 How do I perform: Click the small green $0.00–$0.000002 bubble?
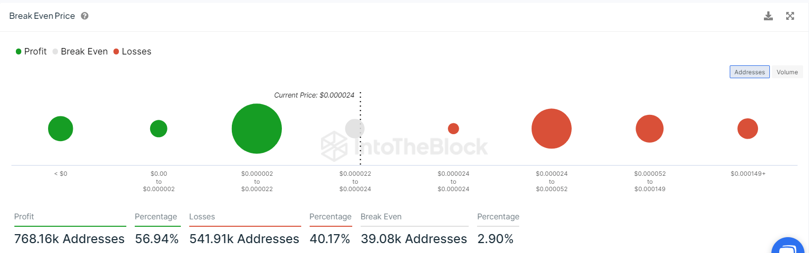(x=159, y=129)
